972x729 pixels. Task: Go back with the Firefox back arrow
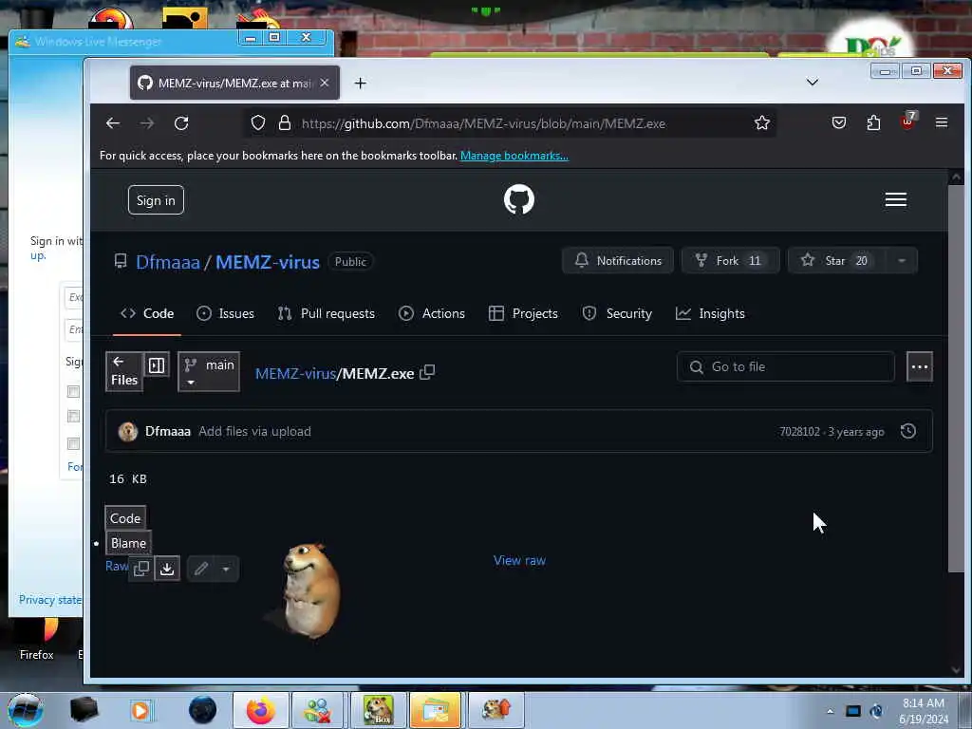click(113, 123)
